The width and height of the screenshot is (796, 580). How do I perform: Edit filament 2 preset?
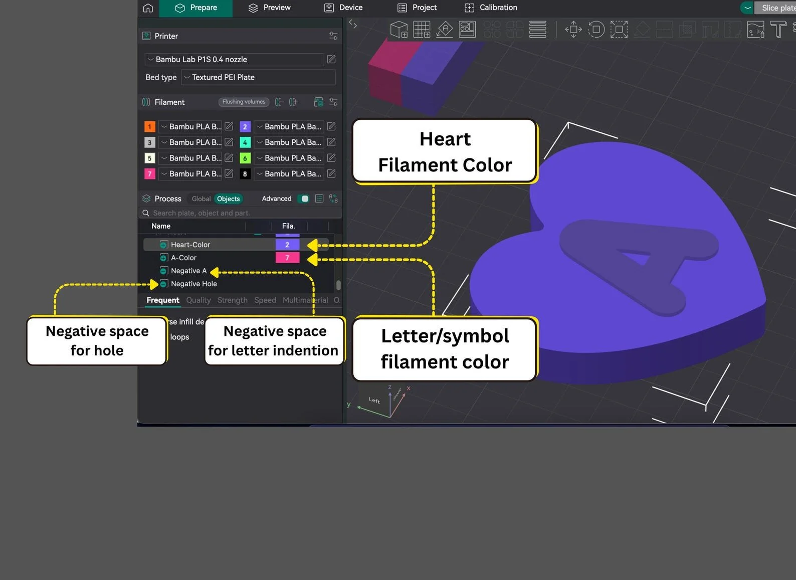[x=331, y=126]
